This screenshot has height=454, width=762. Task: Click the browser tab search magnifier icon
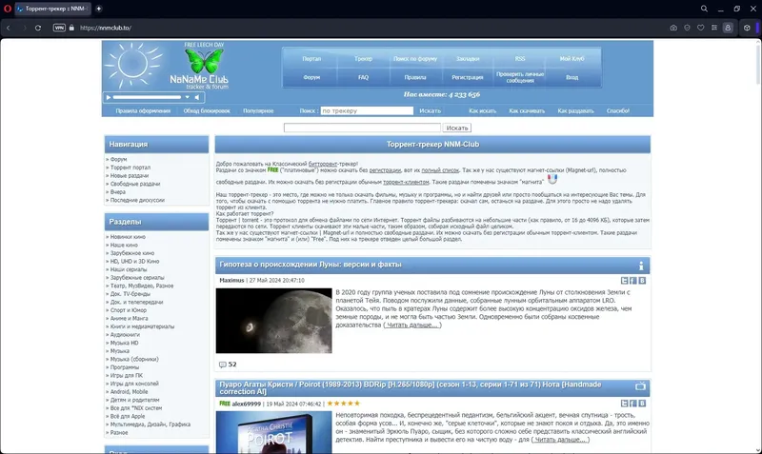tap(704, 9)
